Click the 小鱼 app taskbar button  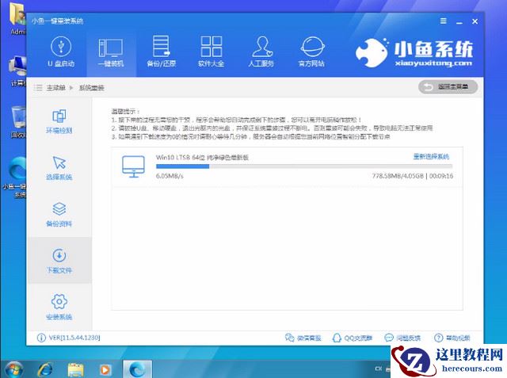tap(137, 369)
